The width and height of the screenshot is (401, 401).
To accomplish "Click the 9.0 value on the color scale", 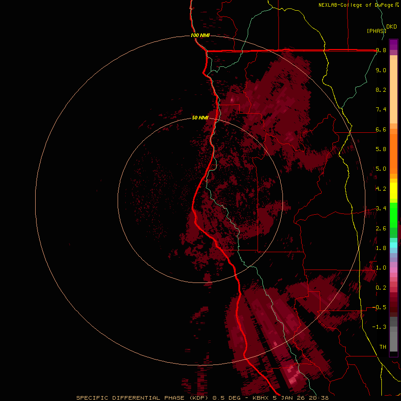I will 381,70.
